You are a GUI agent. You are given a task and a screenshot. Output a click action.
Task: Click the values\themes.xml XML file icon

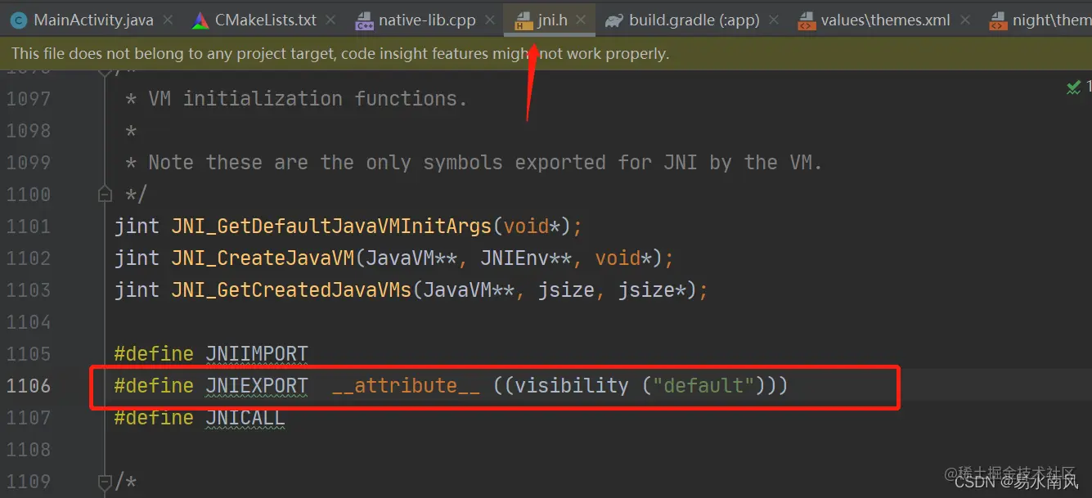807,20
